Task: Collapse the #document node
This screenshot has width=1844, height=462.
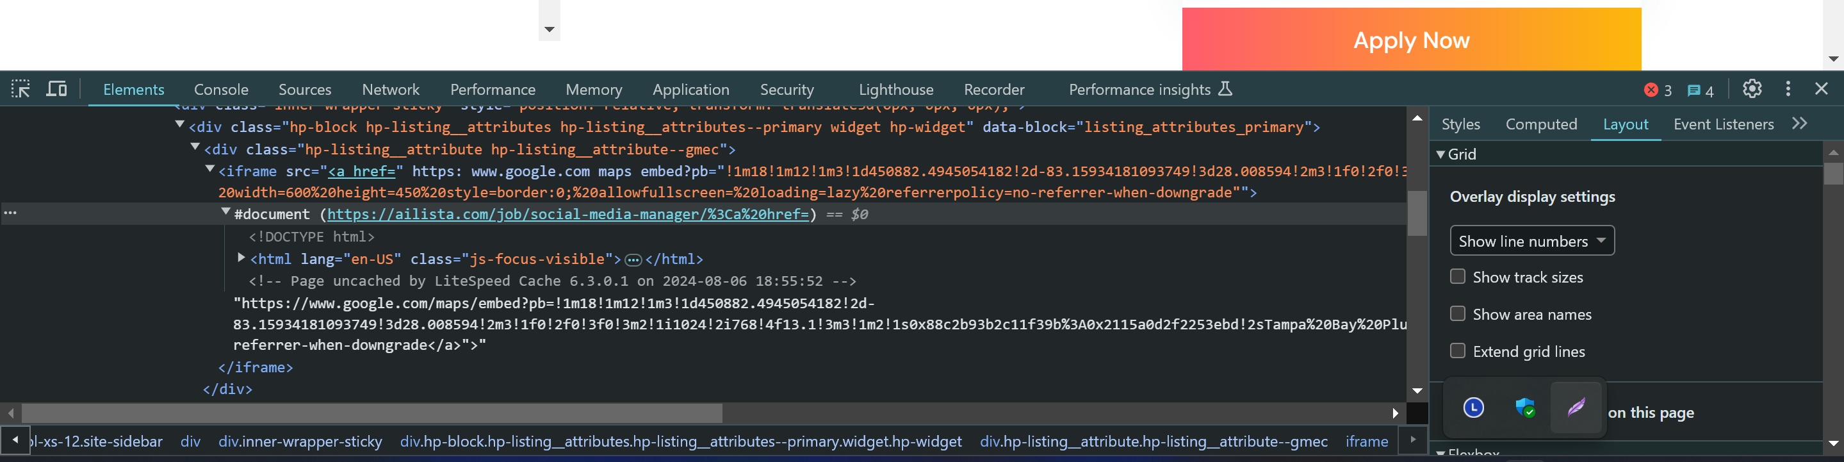Action: 225,212
